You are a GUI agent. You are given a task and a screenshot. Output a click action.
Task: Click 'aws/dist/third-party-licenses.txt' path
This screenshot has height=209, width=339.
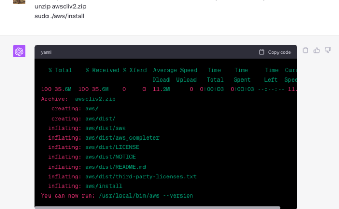(x=141, y=176)
